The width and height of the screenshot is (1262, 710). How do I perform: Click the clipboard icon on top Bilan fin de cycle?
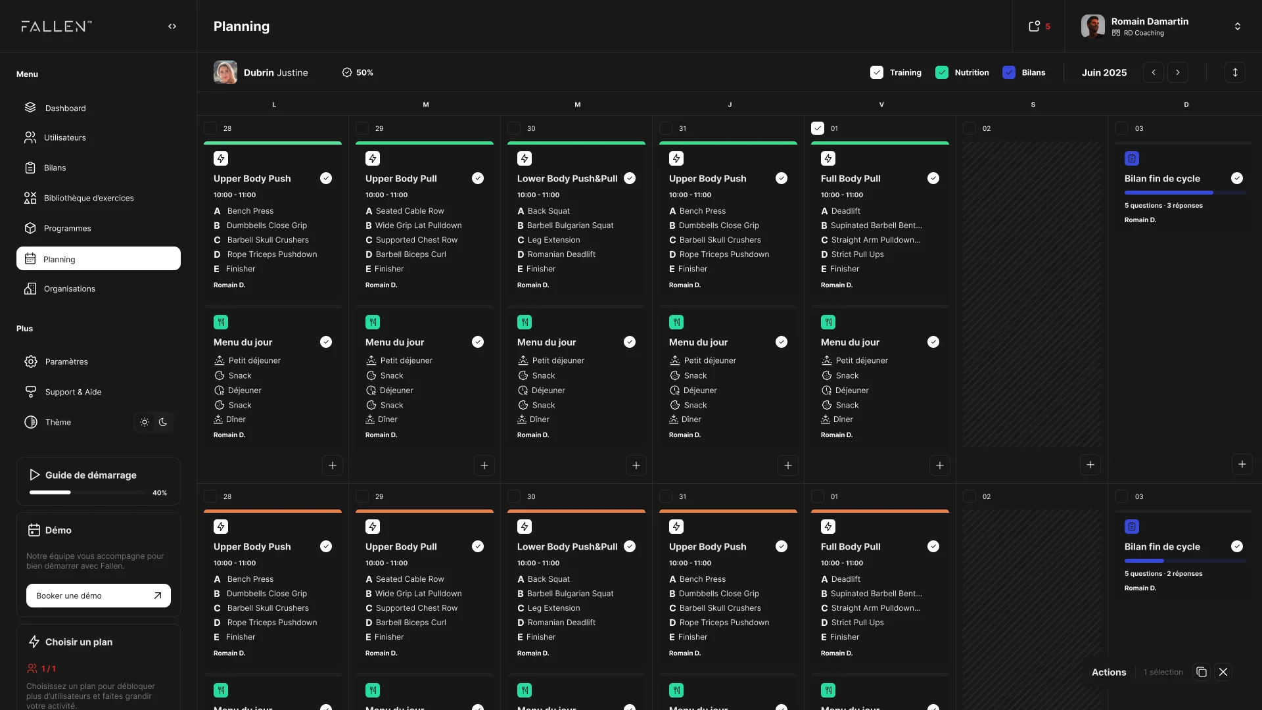tap(1132, 158)
